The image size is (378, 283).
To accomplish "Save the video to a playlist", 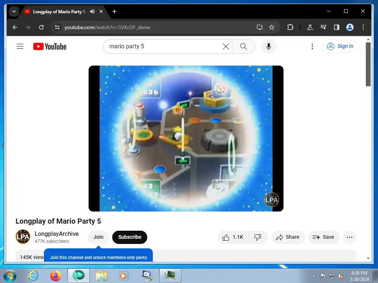I will pos(323,237).
